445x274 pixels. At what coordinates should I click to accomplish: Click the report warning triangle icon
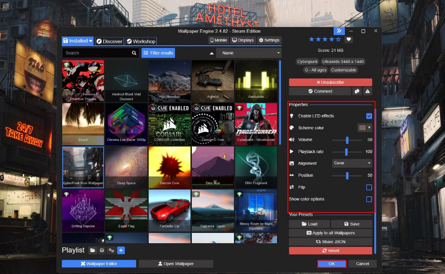(367, 91)
